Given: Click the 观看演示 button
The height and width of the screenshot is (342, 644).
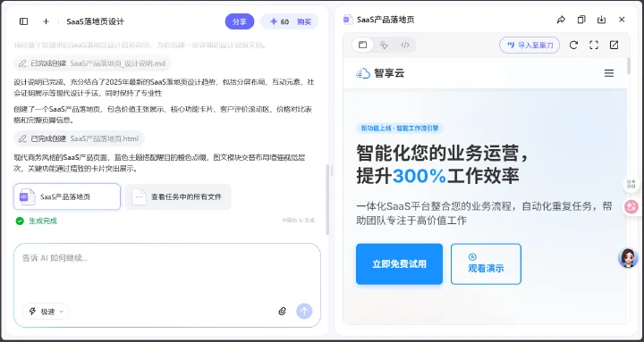Looking at the screenshot, I should coord(486,264).
